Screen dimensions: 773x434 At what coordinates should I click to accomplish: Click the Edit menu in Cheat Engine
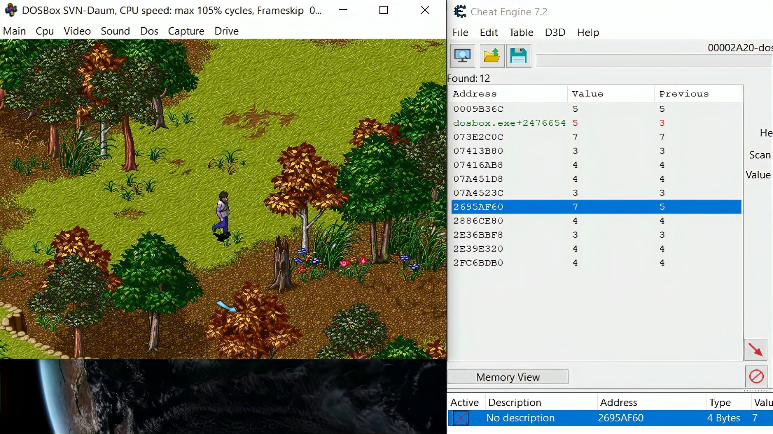(x=488, y=32)
